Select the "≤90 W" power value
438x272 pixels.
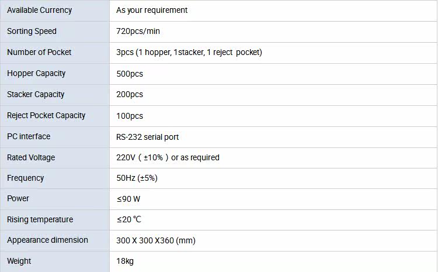(128, 199)
